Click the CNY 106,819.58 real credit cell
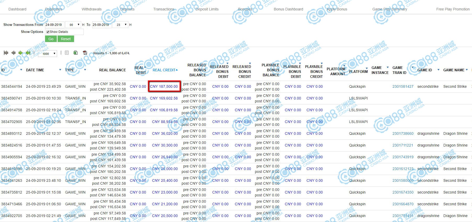The height and width of the screenshot is (222, 472). coord(164,110)
